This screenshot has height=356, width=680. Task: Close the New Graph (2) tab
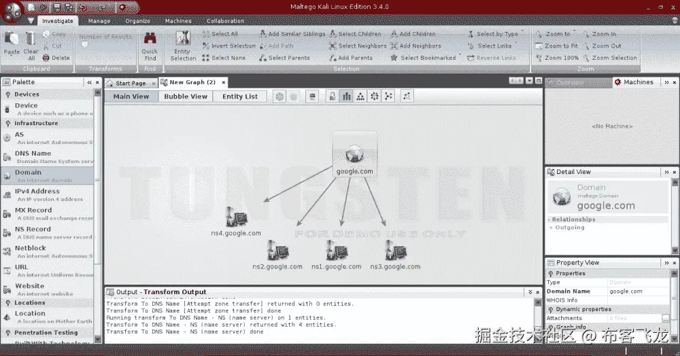coord(224,82)
